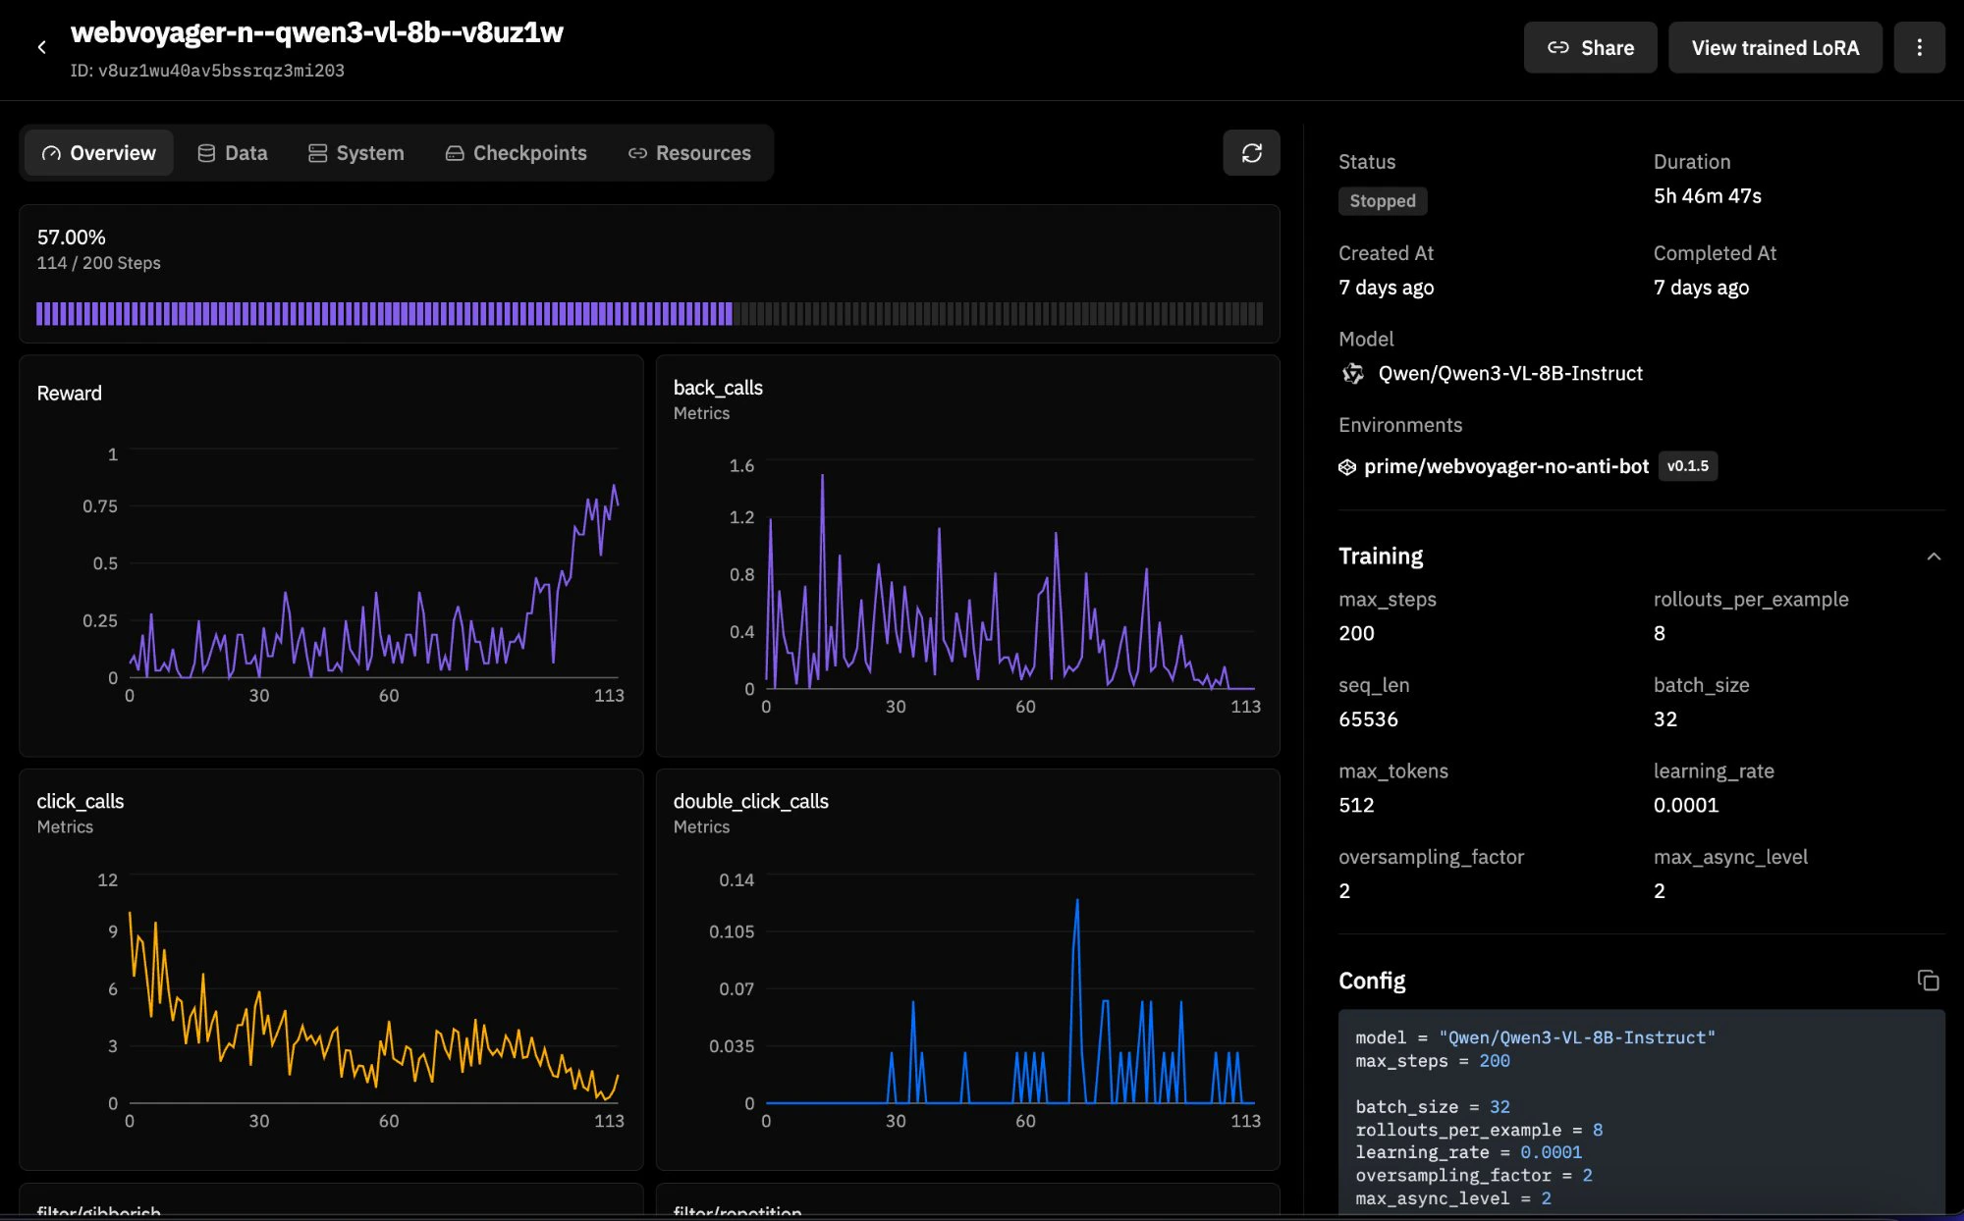Click the Qwen model logo icon
The image size is (1964, 1221).
pyautogui.click(x=1353, y=373)
